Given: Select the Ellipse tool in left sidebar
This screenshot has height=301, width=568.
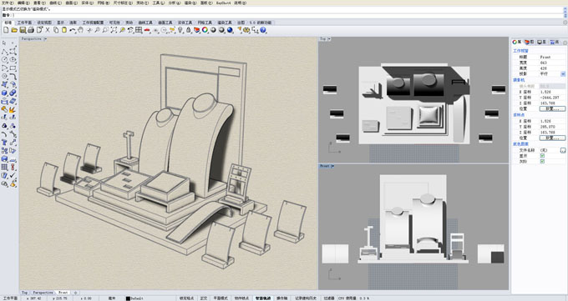Looking at the screenshot, I should [x=13, y=60].
